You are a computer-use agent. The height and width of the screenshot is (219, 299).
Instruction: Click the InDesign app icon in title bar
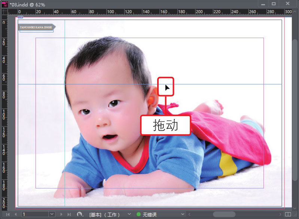(x=5, y=4)
